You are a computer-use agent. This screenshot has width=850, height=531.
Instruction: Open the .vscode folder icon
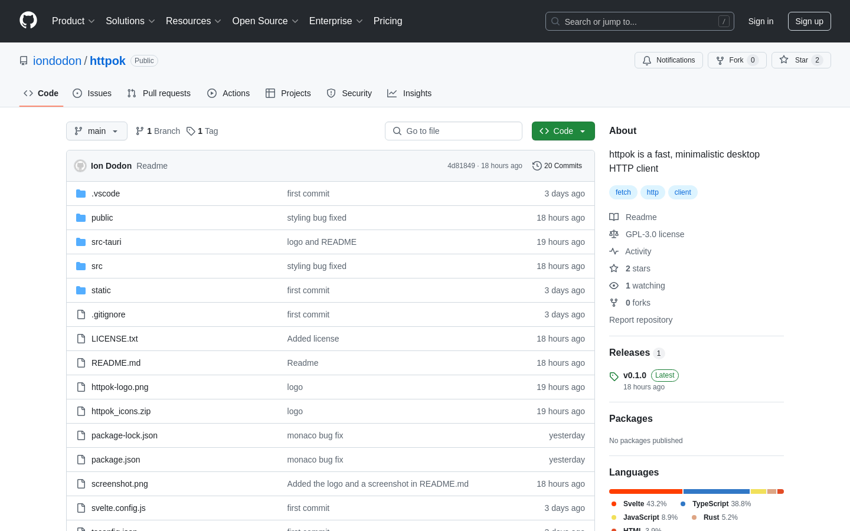(81, 194)
